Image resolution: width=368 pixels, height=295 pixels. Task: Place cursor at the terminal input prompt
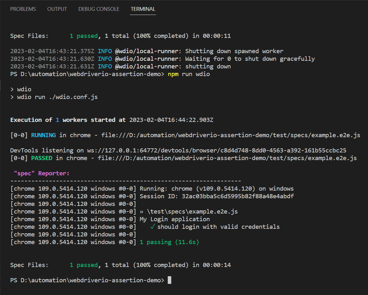(170, 280)
